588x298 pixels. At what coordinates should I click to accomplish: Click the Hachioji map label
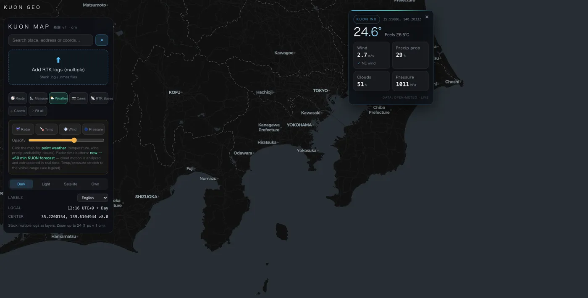click(x=265, y=92)
